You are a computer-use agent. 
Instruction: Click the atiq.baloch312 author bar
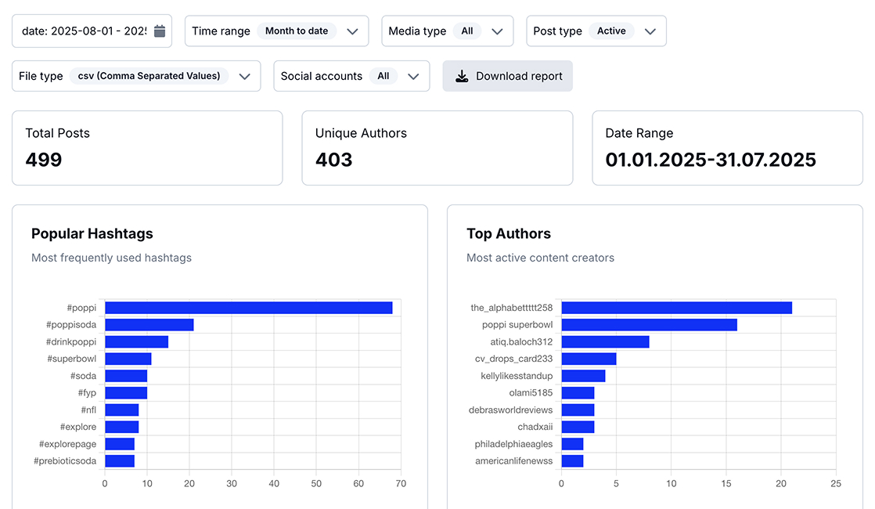pos(605,342)
